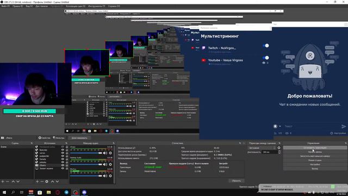Toggle the Twitch multistreaming switch
This screenshot has width=348, height=196.
point(266,46)
